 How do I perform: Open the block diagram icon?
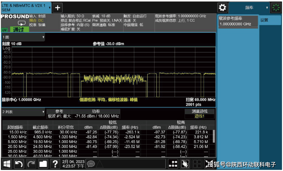click(173, 164)
